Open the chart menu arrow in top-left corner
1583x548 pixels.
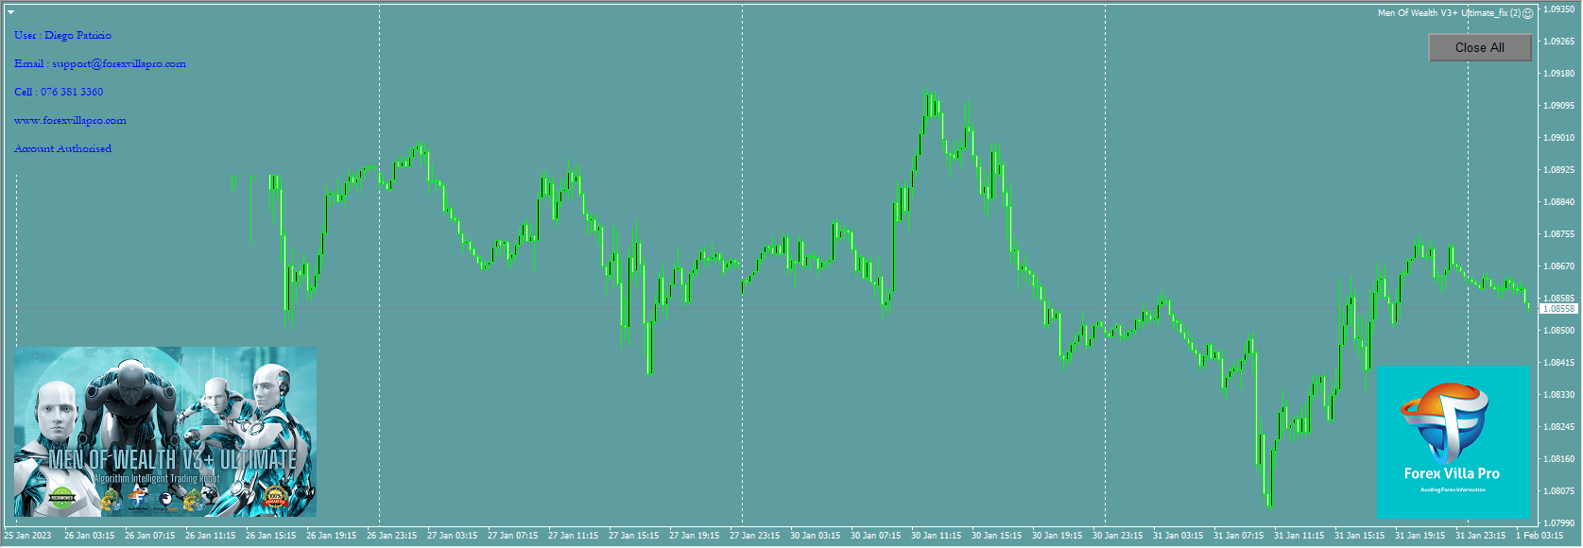10,12
